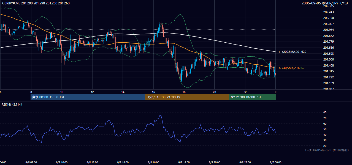
Task: Select the 200 SMA label 201.620
Action: (x=293, y=52)
